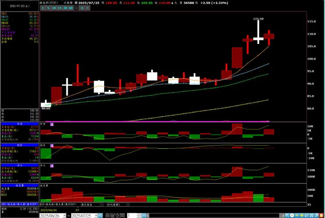This screenshot has height=218, width=325.
Task: Click the SMA60 indicator label
Action: coord(4,23)
